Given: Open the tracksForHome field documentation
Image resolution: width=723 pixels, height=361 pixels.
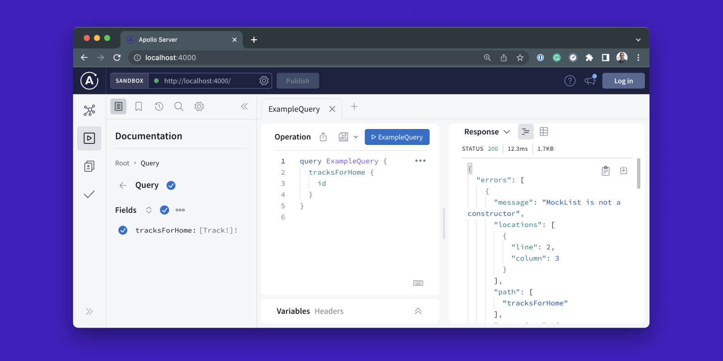Looking at the screenshot, I should coord(165,230).
